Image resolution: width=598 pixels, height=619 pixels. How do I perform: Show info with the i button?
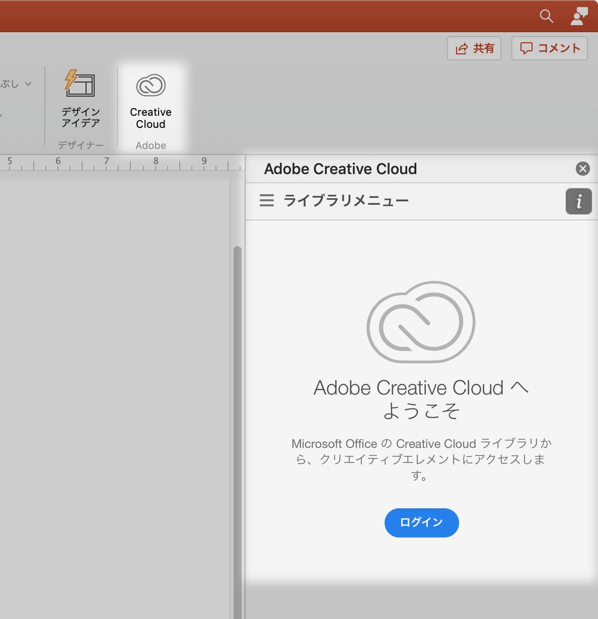pyautogui.click(x=579, y=201)
